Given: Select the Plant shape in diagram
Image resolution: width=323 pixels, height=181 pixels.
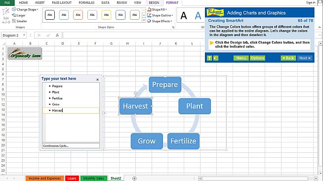Looking at the screenshot, I should [195, 106].
